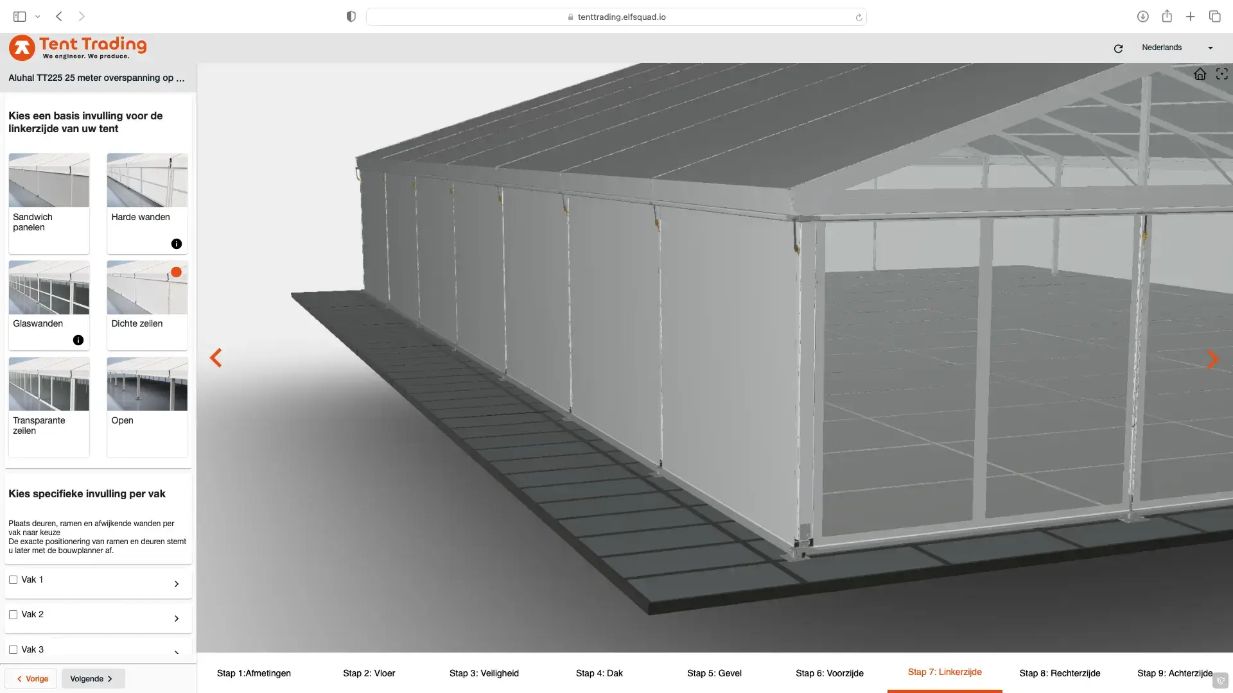Expand the Vak 2 chevron
This screenshot has width=1233, height=693.
coord(177,619)
